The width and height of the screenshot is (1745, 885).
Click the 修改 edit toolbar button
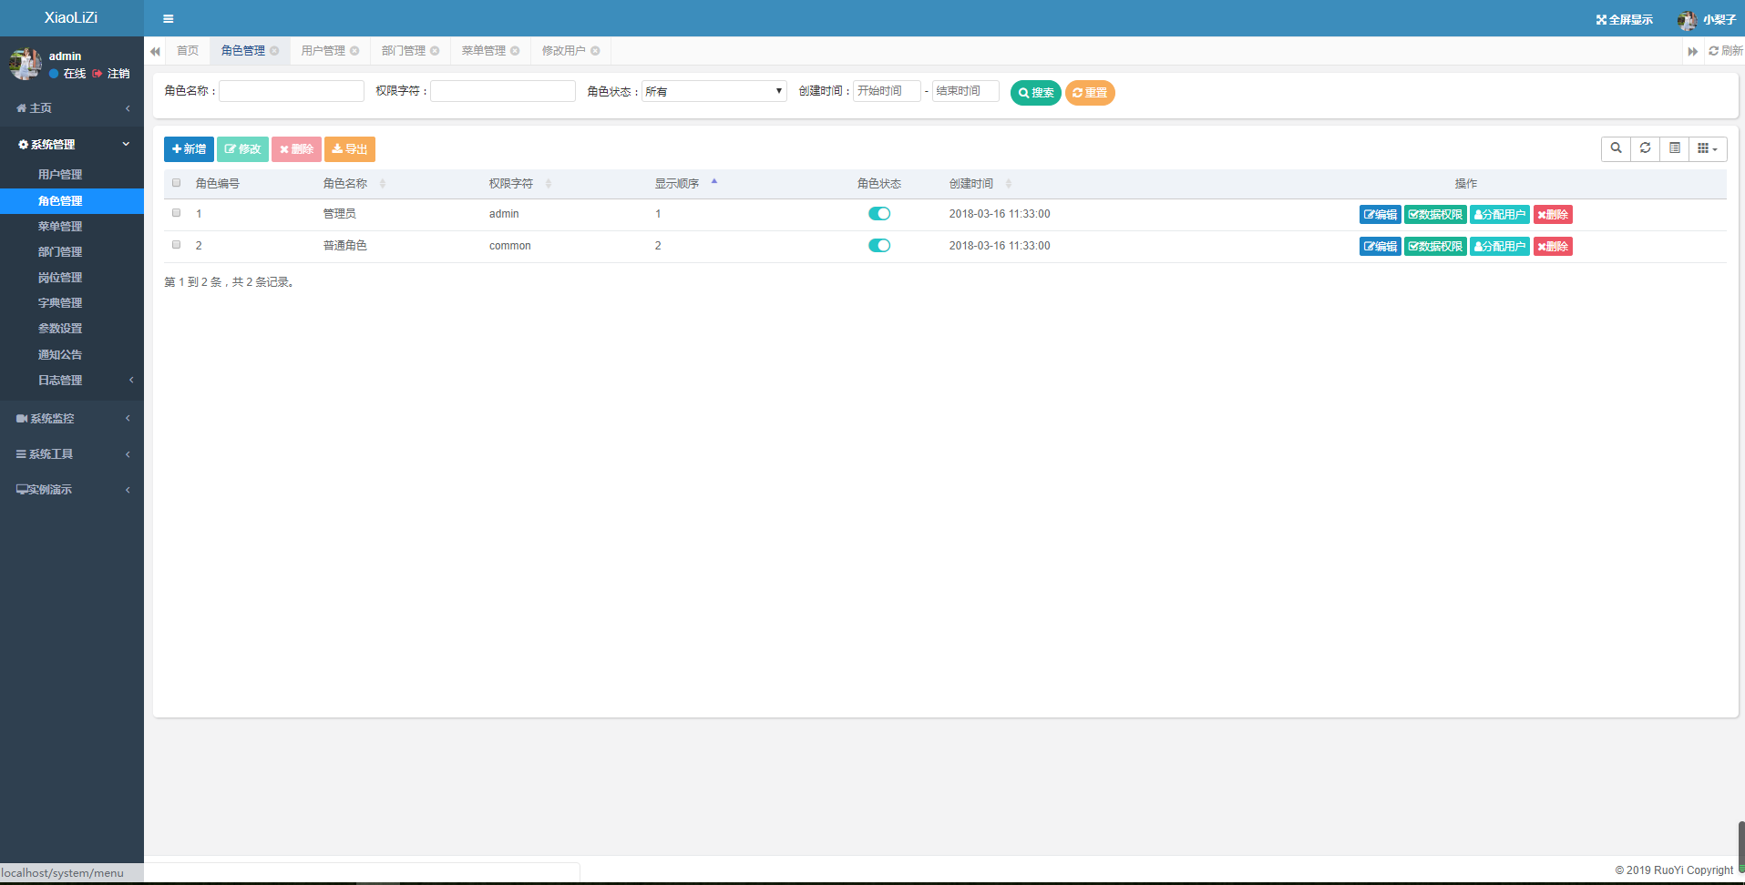tap(242, 149)
